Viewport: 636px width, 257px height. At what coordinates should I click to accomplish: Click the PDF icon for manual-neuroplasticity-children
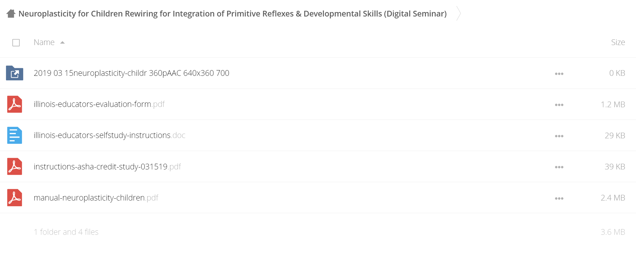point(15,197)
